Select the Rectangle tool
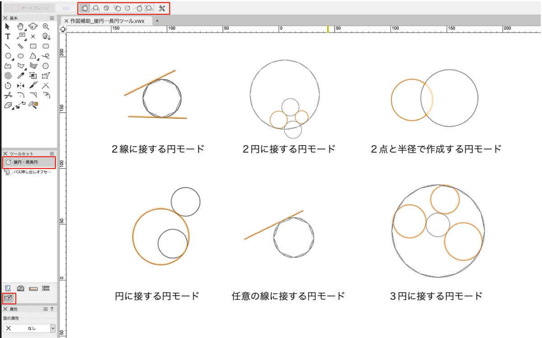 point(33,46)
